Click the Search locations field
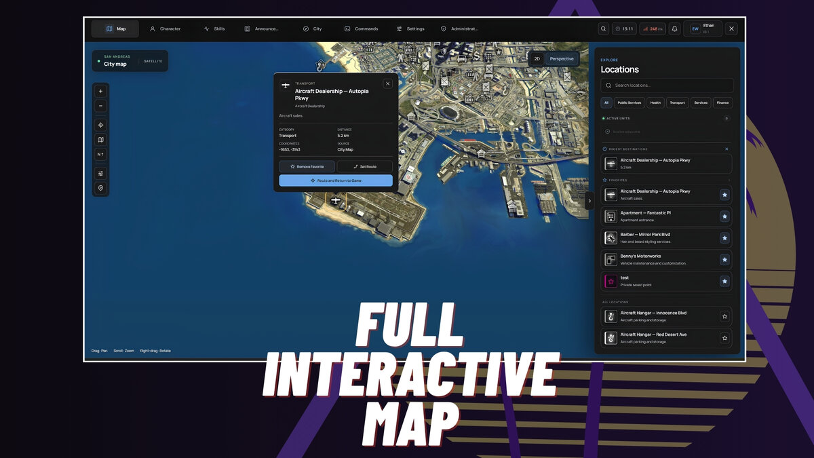814x458 pixels. [x=667, y=85]
